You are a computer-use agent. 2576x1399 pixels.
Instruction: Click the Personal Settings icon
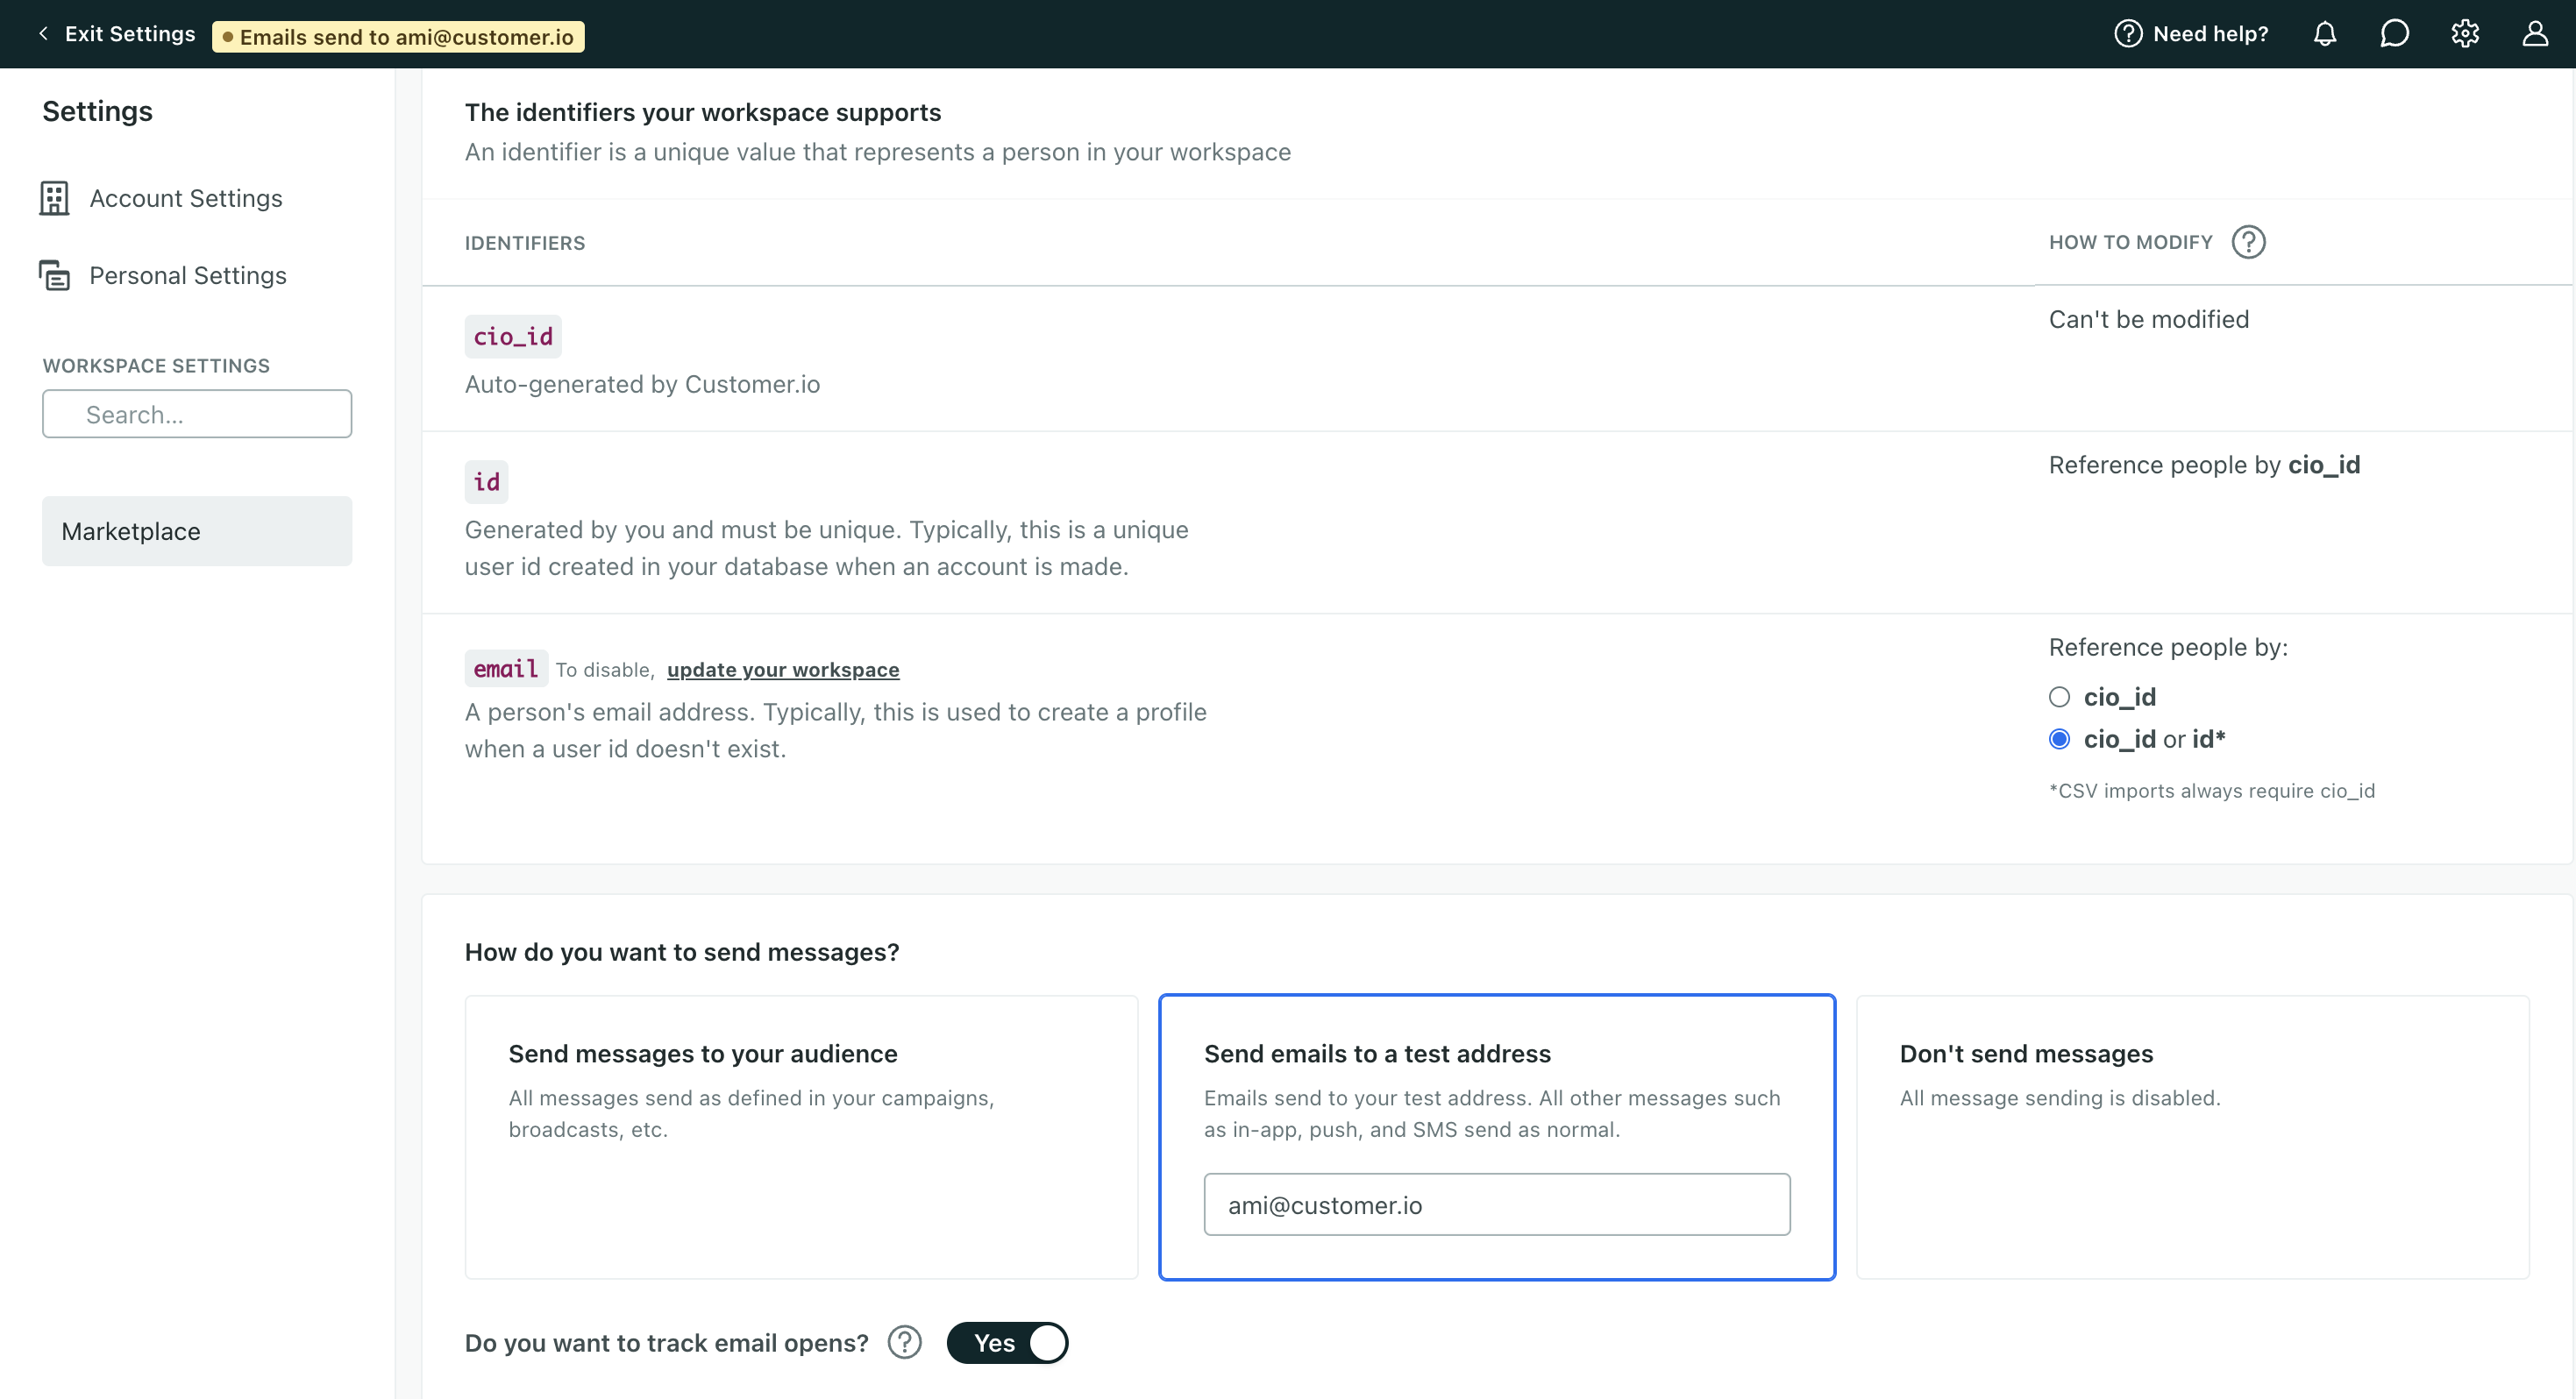[54, 275]
